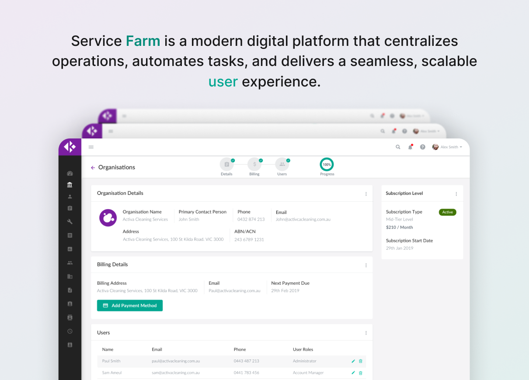Click Alex Smith avatar in front window
This screenshot has height=380, width=529.
pyautogui.click(x=435, y=147)
